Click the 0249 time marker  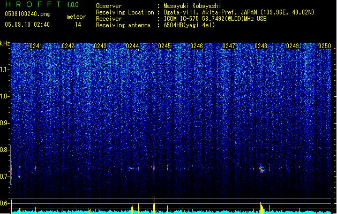click(x=293, y=46)
